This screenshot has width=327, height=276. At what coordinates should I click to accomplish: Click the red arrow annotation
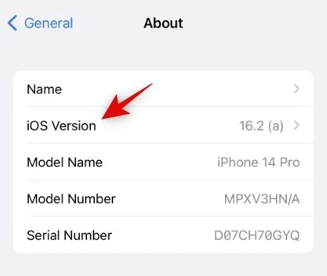(127, 101)
